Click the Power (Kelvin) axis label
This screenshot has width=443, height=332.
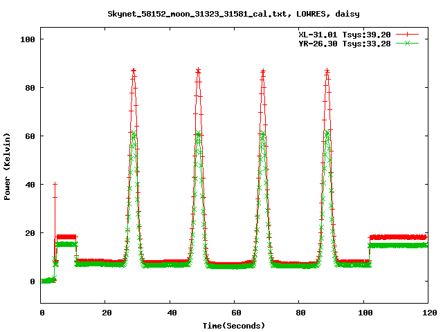tap(7, 167)
